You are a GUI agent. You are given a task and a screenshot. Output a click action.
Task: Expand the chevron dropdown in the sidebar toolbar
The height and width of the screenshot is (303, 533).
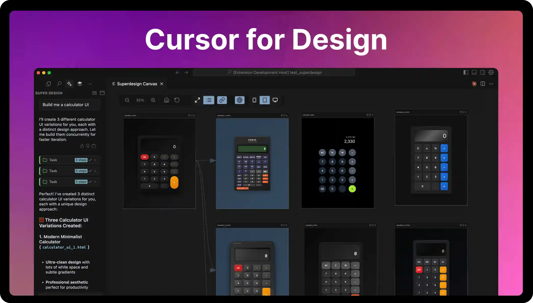click(x=90, y=84)
